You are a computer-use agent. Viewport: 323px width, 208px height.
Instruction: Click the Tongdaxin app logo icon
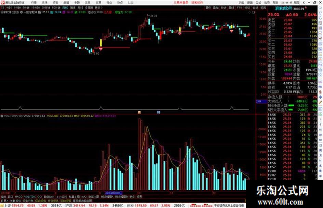point(2,2)
